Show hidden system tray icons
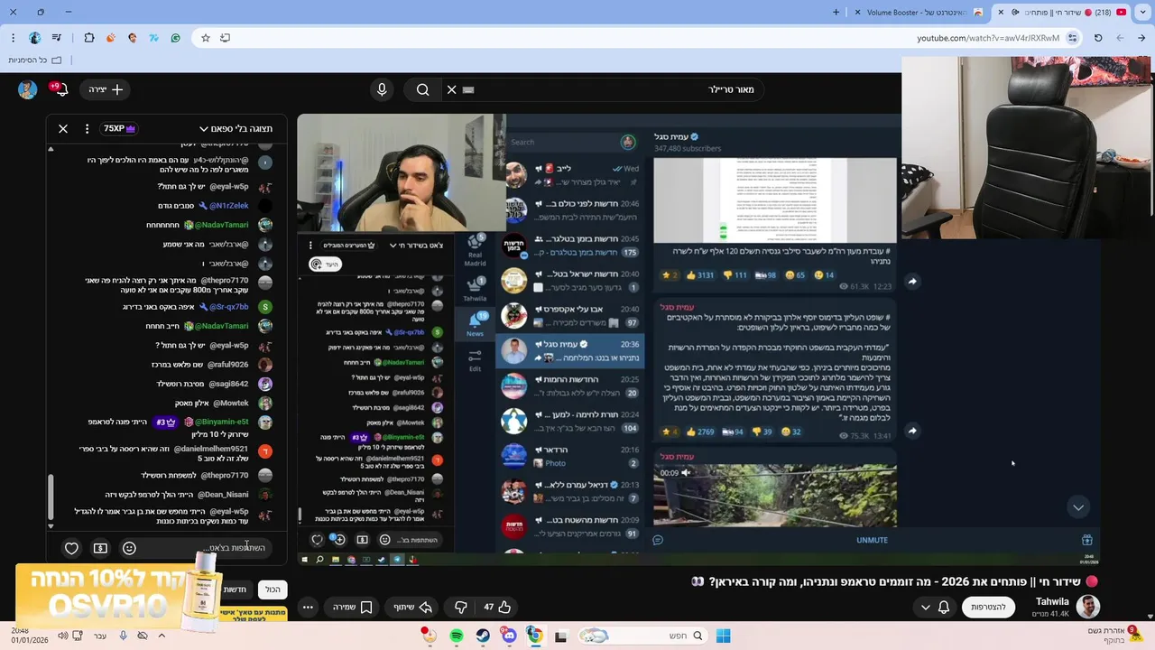 (x=162, y=636)
